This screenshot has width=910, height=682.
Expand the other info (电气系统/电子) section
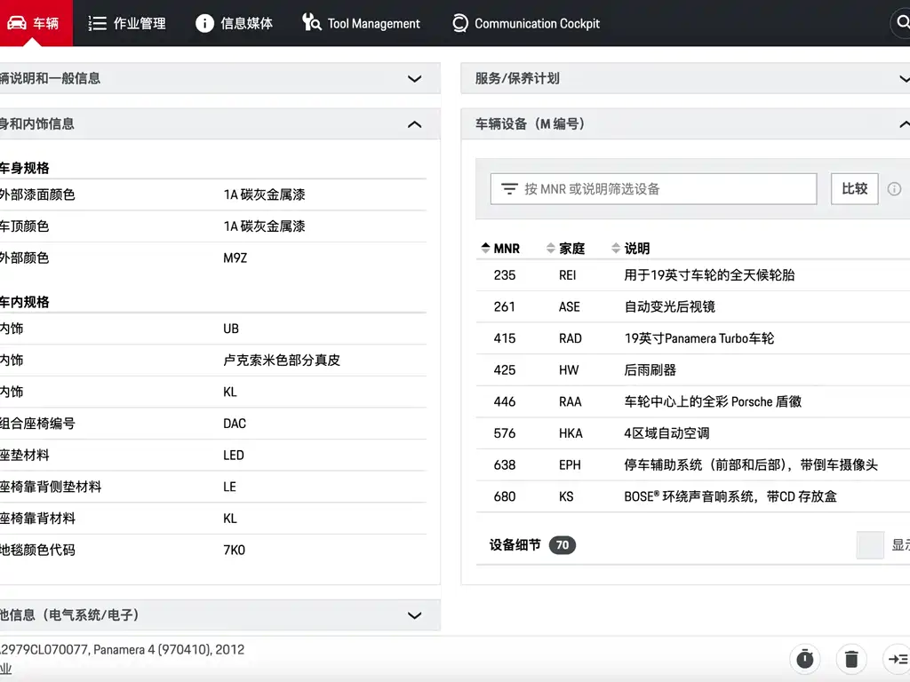tap(414, 615)
